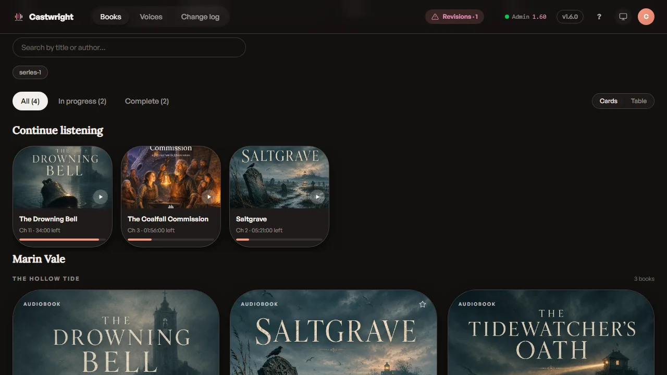Open the help question mark icon

pos(599,17)
